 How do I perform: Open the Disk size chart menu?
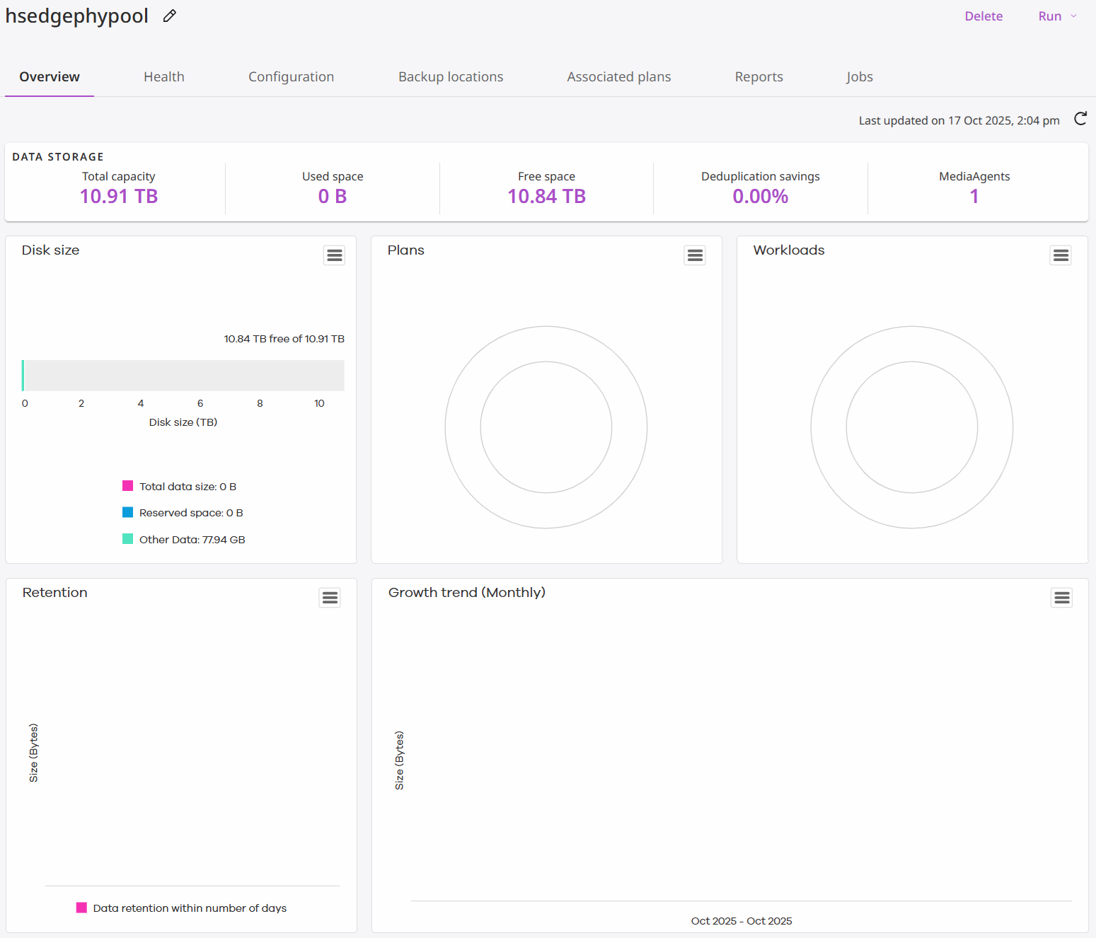[x=334, y=255]
